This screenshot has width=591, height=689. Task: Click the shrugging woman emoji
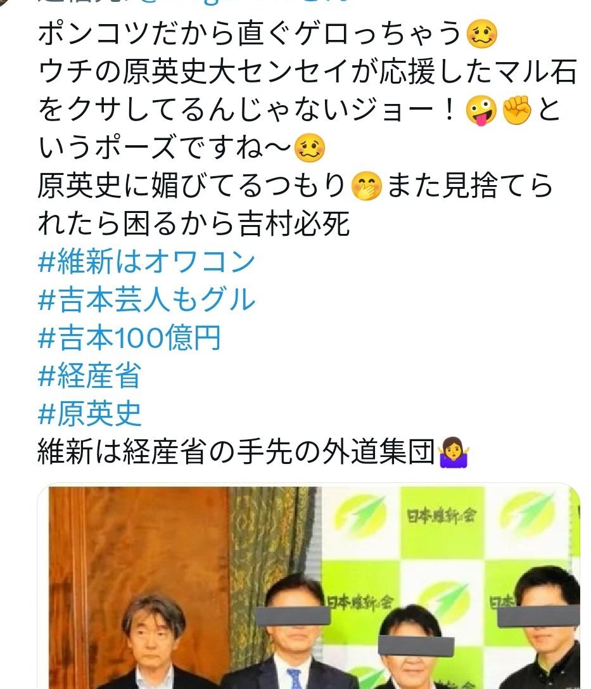[x=454, y=453]
